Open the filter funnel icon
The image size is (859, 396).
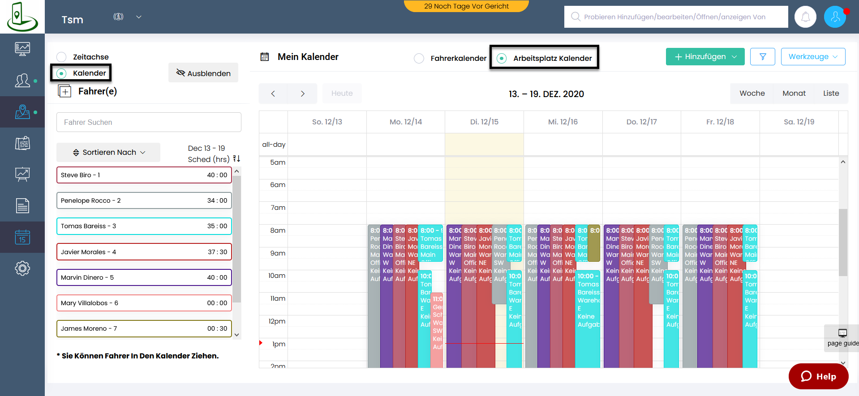763,57
